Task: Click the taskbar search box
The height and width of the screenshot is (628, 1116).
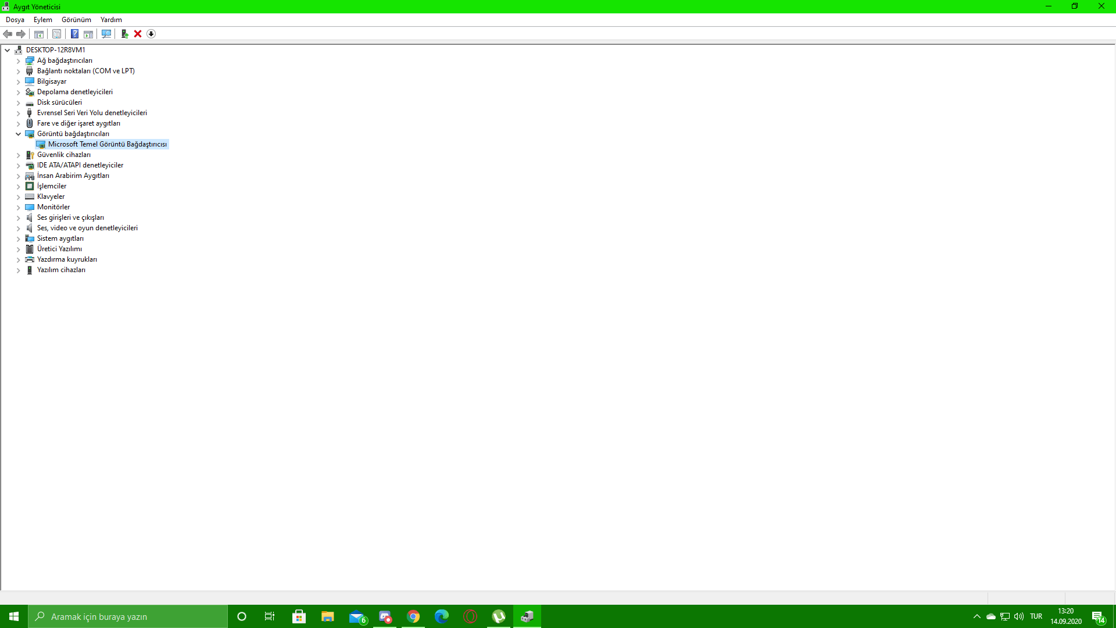Action: point(128,616)
